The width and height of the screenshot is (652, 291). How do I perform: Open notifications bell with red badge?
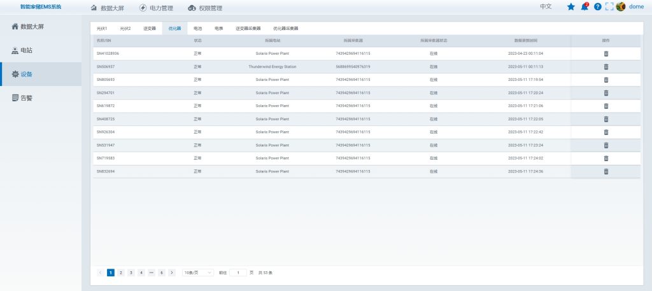coord(585,7)
